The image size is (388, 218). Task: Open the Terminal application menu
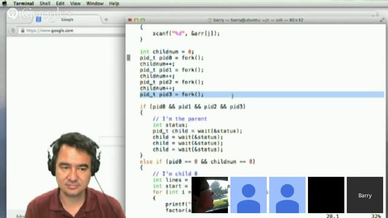tap(24, 4)
